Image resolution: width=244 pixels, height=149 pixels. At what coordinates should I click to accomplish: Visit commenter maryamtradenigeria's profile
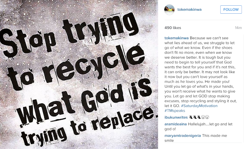point(183,136)
